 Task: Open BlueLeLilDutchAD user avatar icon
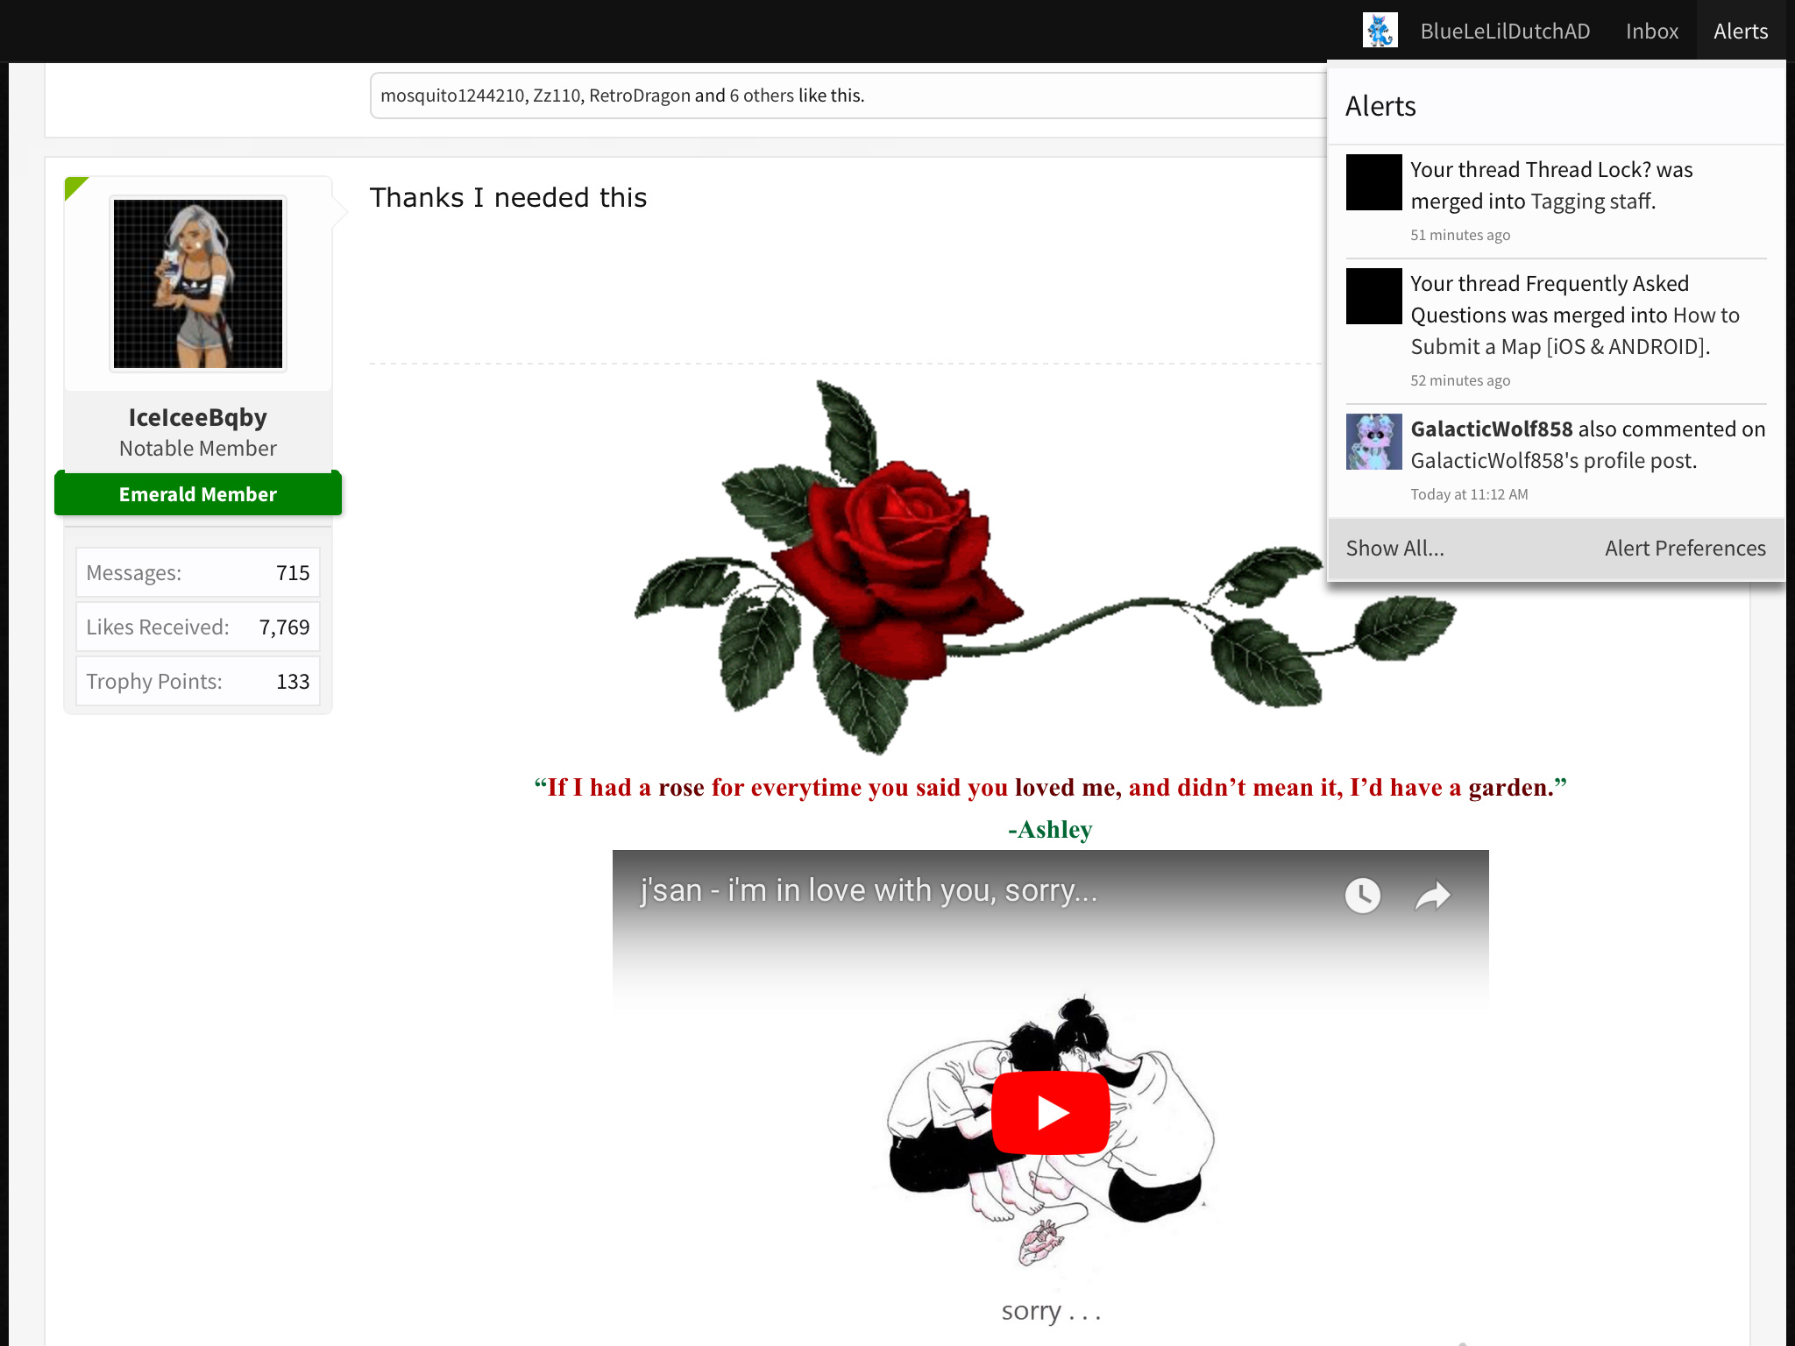[x=1380, y=31]
